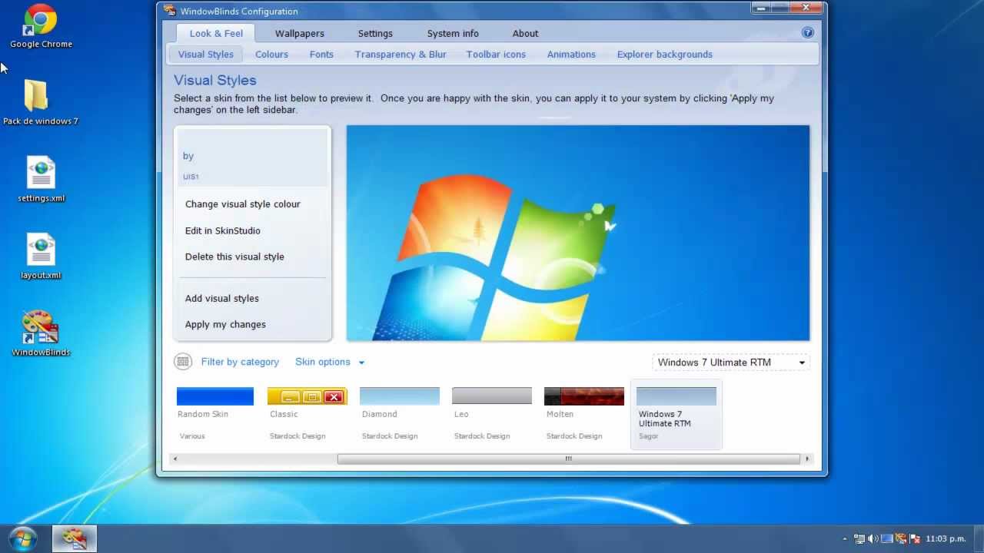Click the grid view icon beside Filter by category
Screen dimensions: 984x553
click(x=183, y=362)
